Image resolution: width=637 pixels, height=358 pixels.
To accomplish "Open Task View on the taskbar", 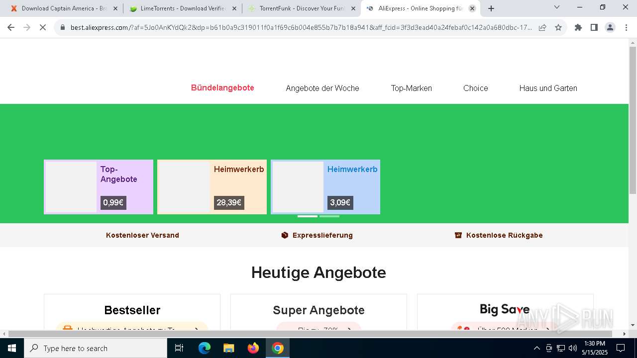I will tap(179, 348).
